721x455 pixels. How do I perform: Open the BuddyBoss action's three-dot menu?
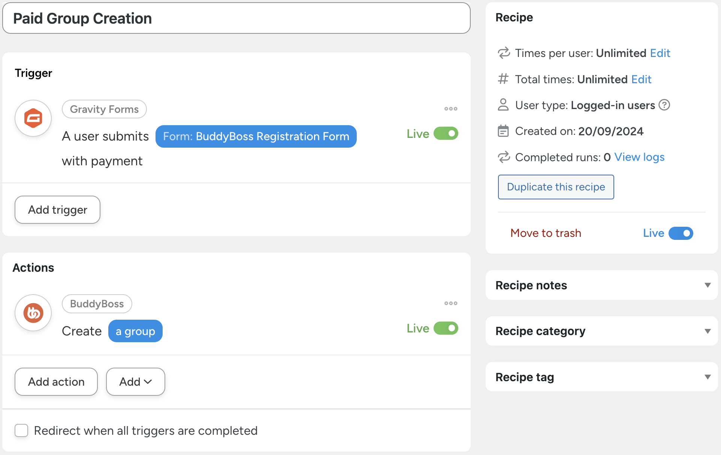click(x=450, y=303)
